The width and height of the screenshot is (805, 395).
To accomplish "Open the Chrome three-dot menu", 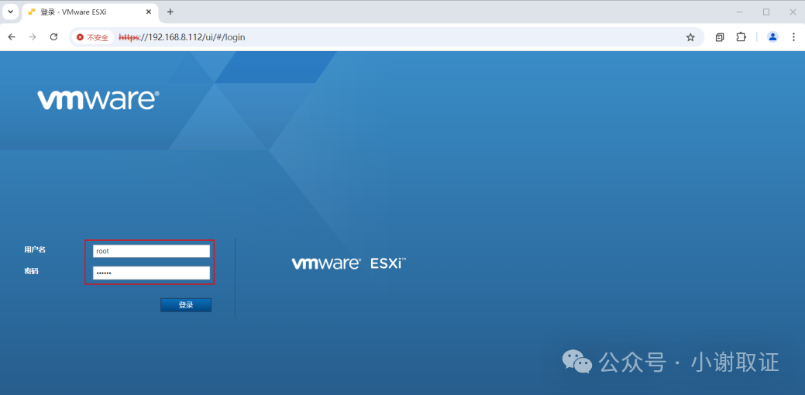I will point(793,37).
